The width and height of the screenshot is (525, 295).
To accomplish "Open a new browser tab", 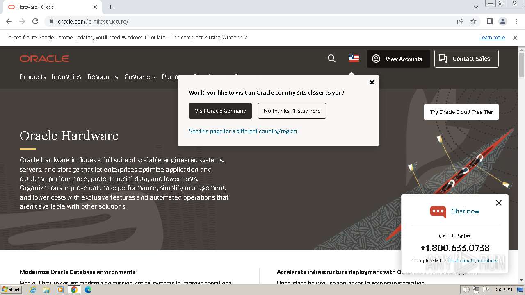I will [111, 7].
